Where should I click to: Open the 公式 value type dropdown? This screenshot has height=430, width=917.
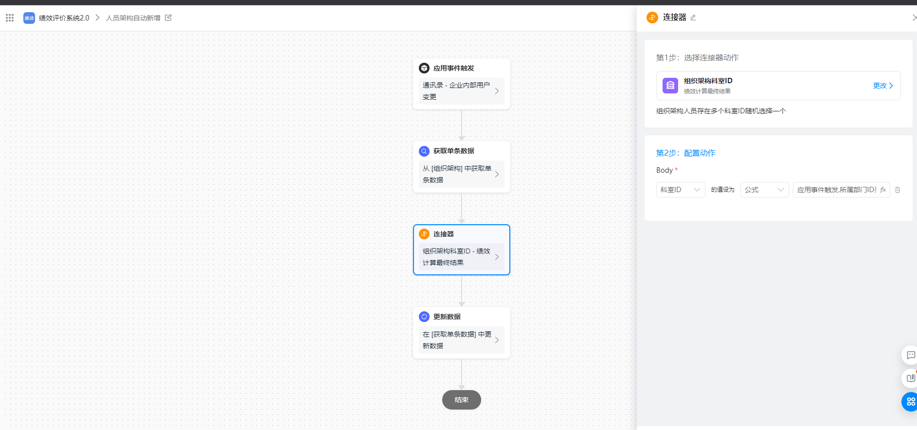click(x=765, y=190)
